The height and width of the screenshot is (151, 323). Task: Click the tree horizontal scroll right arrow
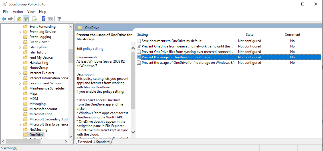coord(66,142)
